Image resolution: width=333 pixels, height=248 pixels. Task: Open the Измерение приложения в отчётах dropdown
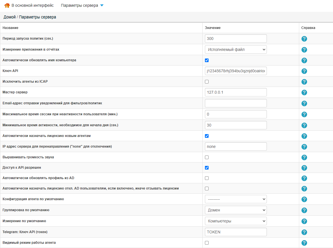pyautogui.click(x=236, y=49)
